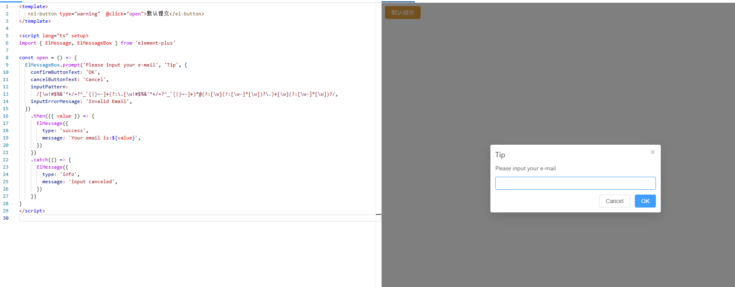Click the confirmButtonText: 'OK' line

point(65,72)
